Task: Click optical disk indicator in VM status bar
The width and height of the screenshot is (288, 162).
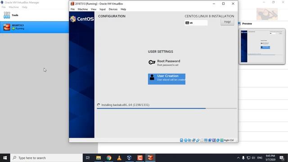Action: (186, 140)
